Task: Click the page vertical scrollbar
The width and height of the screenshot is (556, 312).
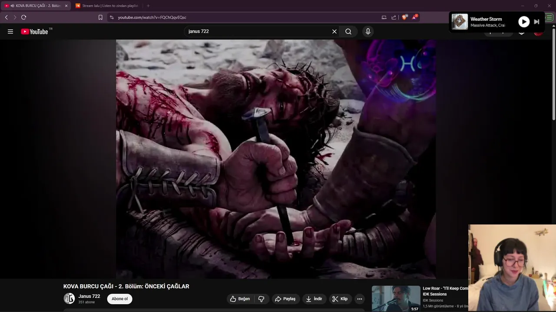Action: [x=553, y=74]
